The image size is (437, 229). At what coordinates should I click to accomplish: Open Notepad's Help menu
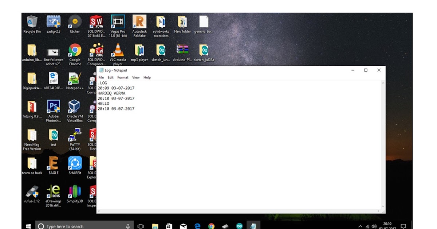click(147, 77)
